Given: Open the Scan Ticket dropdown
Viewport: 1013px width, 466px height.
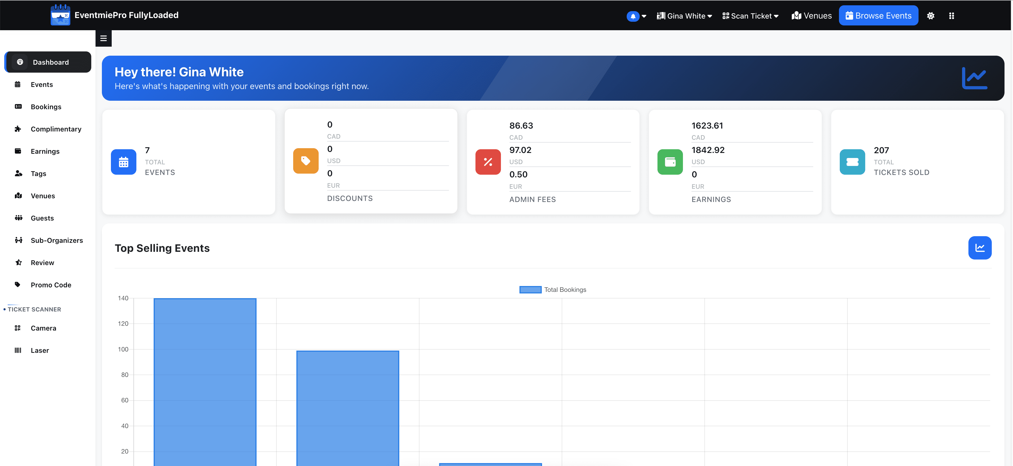Looking at the screenshot, I should (x=750, y=16).
